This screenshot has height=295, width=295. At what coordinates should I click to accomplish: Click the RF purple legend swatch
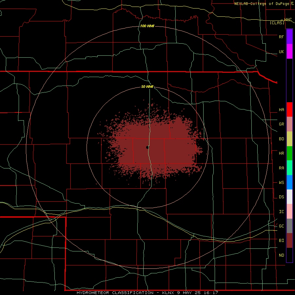click(x=289, y=37)
